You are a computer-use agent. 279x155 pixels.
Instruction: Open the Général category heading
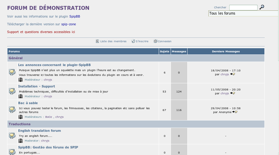coord(15,58)
